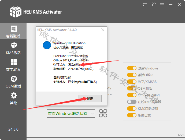Open the skin (shirt) theme icon
Viewport: 185px width, 140px height.
tap(154, 5)
